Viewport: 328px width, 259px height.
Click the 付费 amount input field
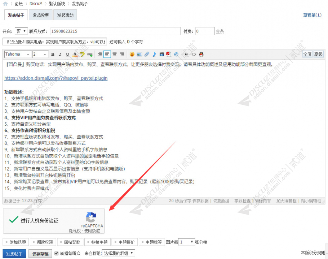(205, 31)
